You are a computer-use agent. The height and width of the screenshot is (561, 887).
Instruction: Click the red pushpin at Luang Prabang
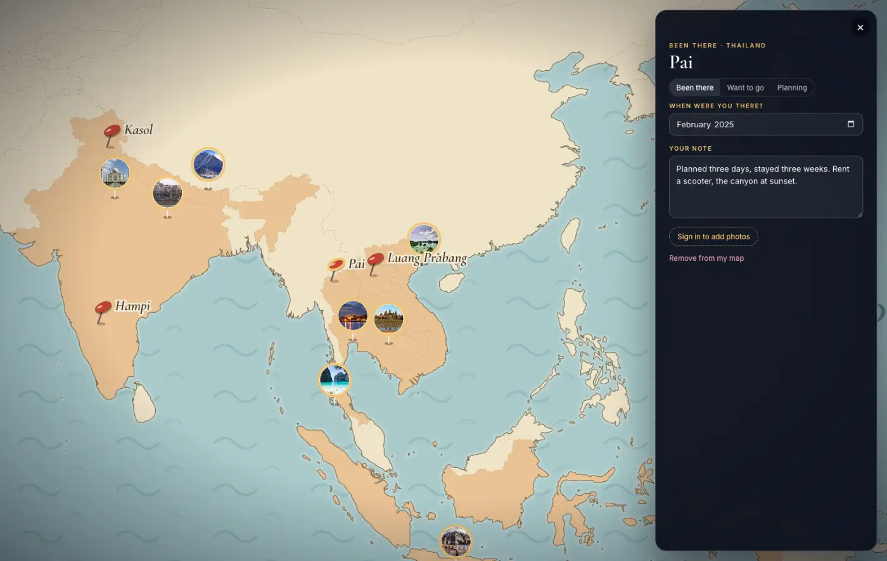pos(375,263)
